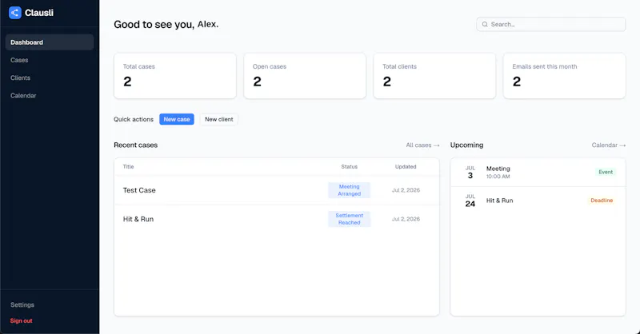Click the Deadline tag
The width and height of the screenshot is (640, 334).
pyautogui.click(x=602, y=201)
